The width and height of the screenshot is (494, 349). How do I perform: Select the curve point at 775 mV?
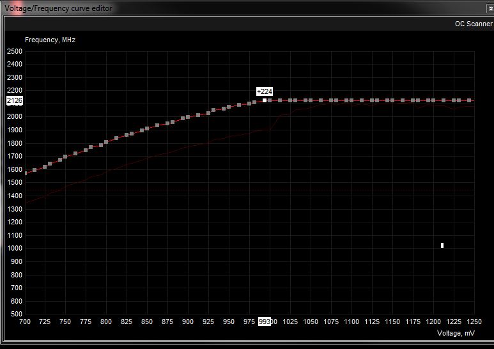point(86,150)
